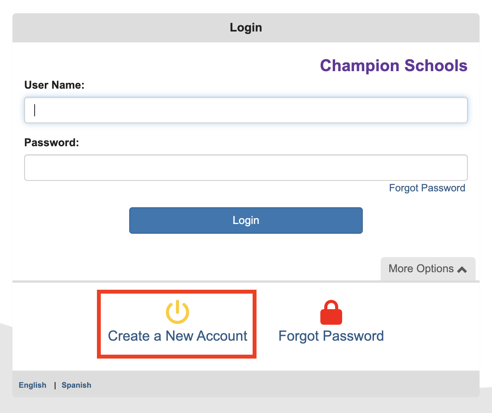492x413 pixels.
Task: Click the red padlock icon
Action: tap(331, 313)
